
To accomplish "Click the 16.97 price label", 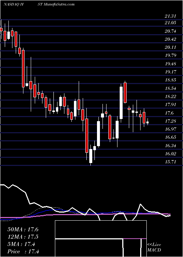I will 170,129.
